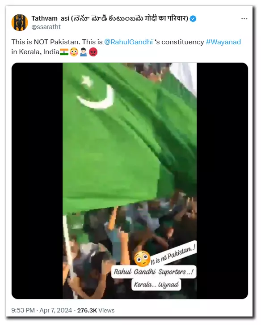The image size is (261, 325).
Task: Click the India flag emoji
Action: click(64, 52)
